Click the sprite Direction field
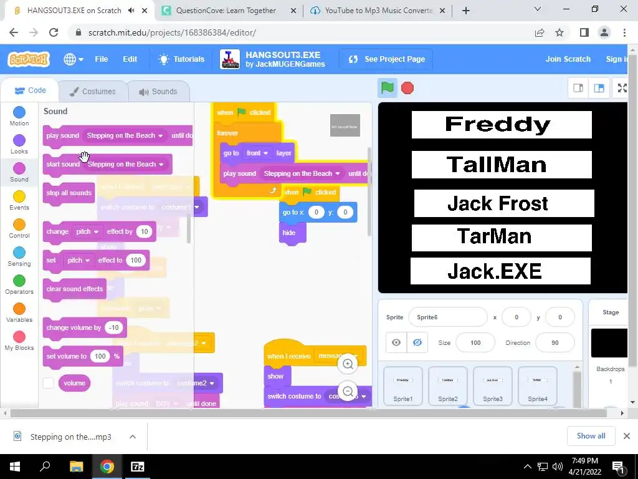 tap(555, 342)
